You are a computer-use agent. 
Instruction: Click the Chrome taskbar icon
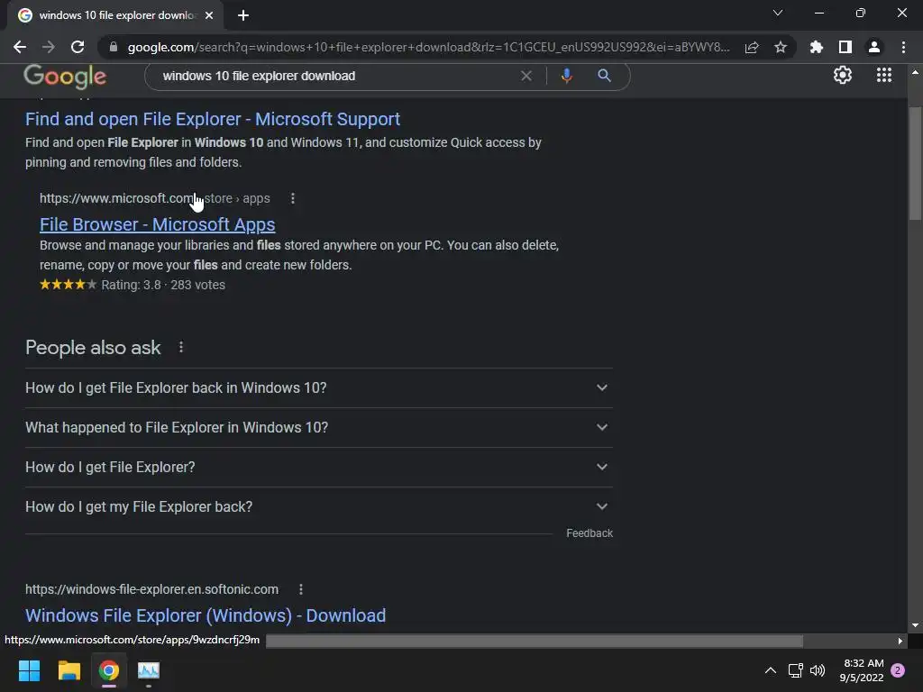pos(109,670)
